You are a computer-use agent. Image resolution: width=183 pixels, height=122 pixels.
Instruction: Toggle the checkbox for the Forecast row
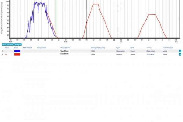(x=2, y=54)
